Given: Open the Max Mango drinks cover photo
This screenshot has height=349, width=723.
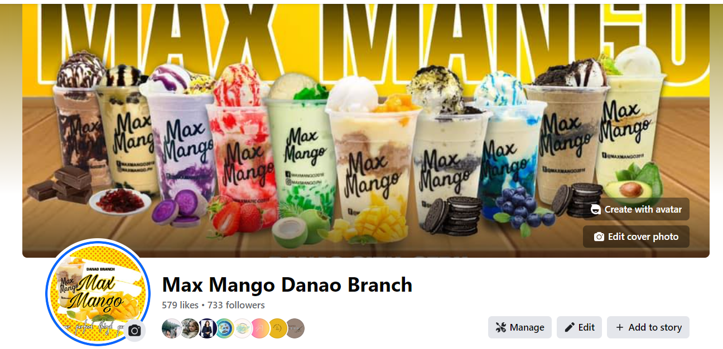Looking at the screenshot, I should coord(366,130).
